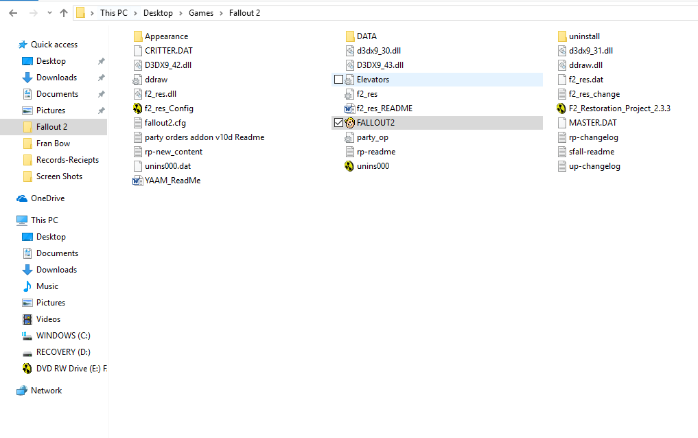Select the f2_res configuration file icon
The height and width of the screenshot is (438, 698).
click(349, 94)
